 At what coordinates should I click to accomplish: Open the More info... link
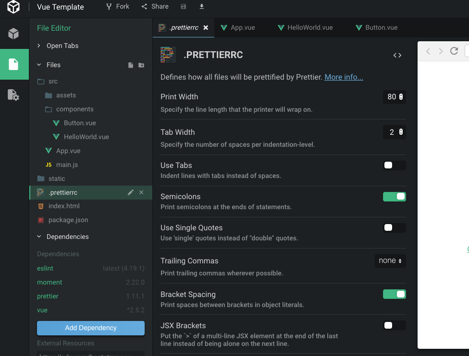coord(344,77)
